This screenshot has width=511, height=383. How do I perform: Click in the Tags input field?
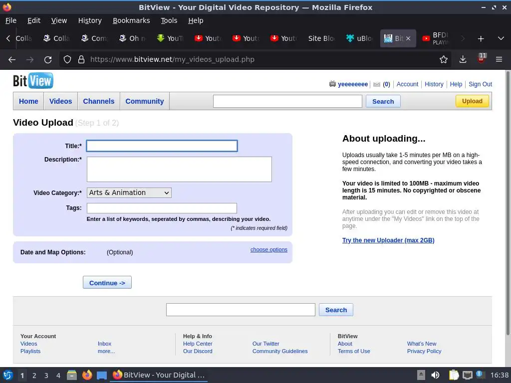(x=162, y=208)
